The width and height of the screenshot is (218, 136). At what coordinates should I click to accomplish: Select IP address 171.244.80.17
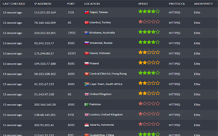pyautogui.click(x=44, y=53)
